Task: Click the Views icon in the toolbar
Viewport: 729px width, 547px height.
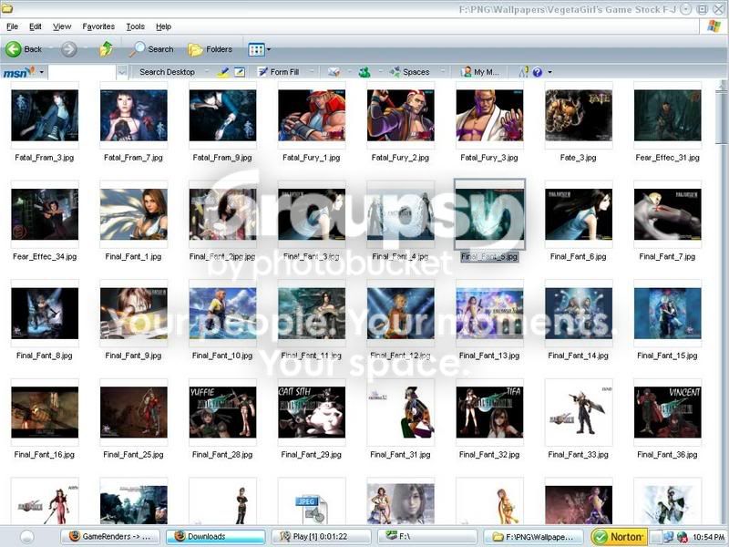Action: (x=256, y=49)
